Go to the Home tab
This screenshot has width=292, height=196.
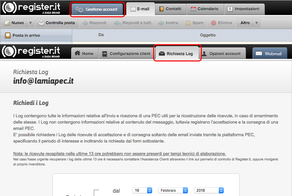click(85, 53)
